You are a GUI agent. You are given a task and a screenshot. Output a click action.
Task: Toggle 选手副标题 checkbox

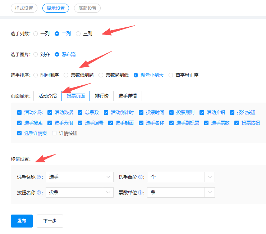pos(171,123)
